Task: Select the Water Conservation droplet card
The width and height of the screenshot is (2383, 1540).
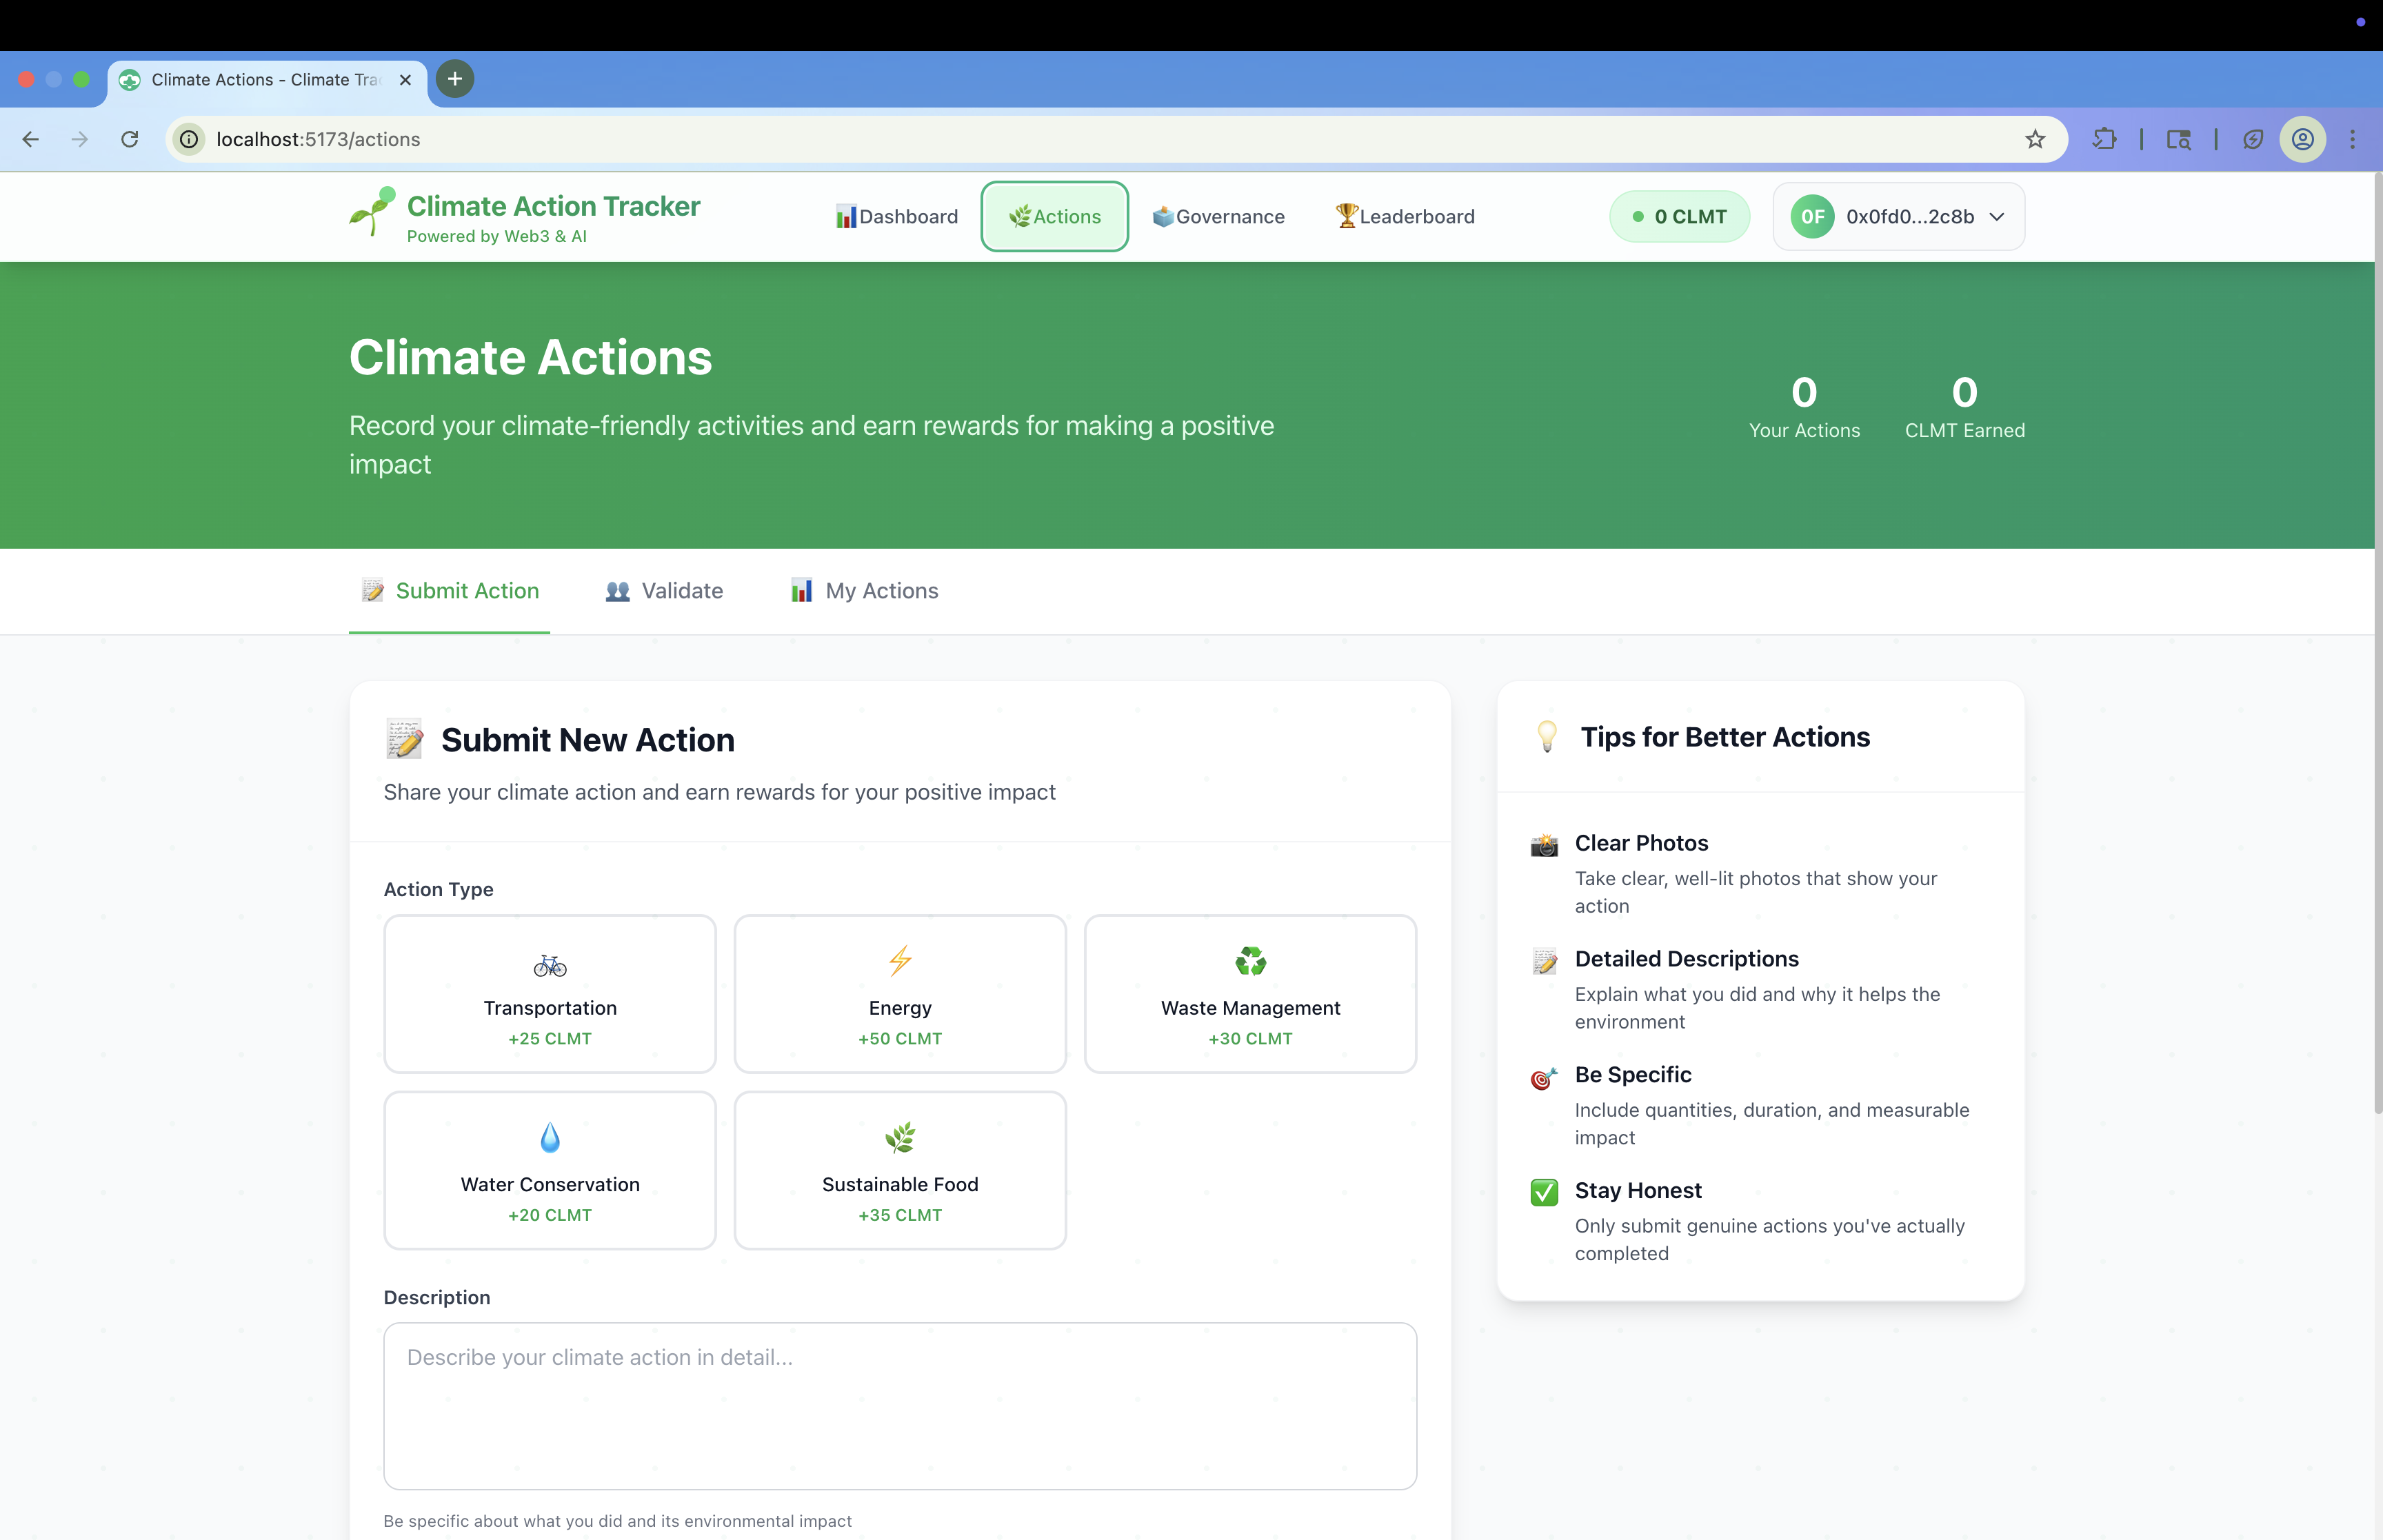Action: pyautogui.click(x=549, y=1169)
